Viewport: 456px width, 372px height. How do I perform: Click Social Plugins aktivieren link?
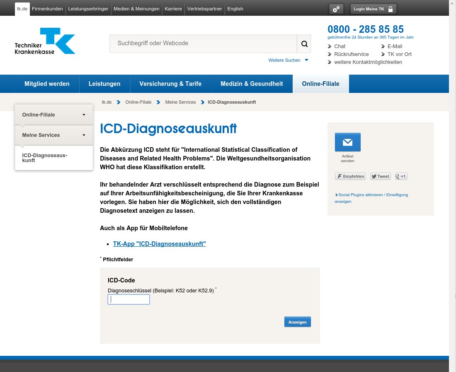[371, 198]
